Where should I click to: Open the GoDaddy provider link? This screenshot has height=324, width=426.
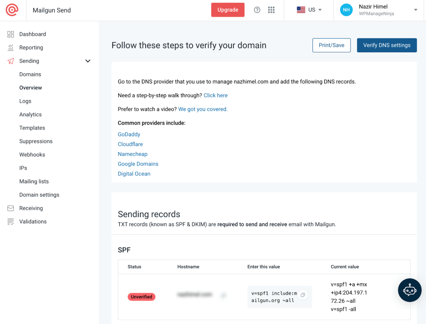pyautogui.click(x=129, y=134)
